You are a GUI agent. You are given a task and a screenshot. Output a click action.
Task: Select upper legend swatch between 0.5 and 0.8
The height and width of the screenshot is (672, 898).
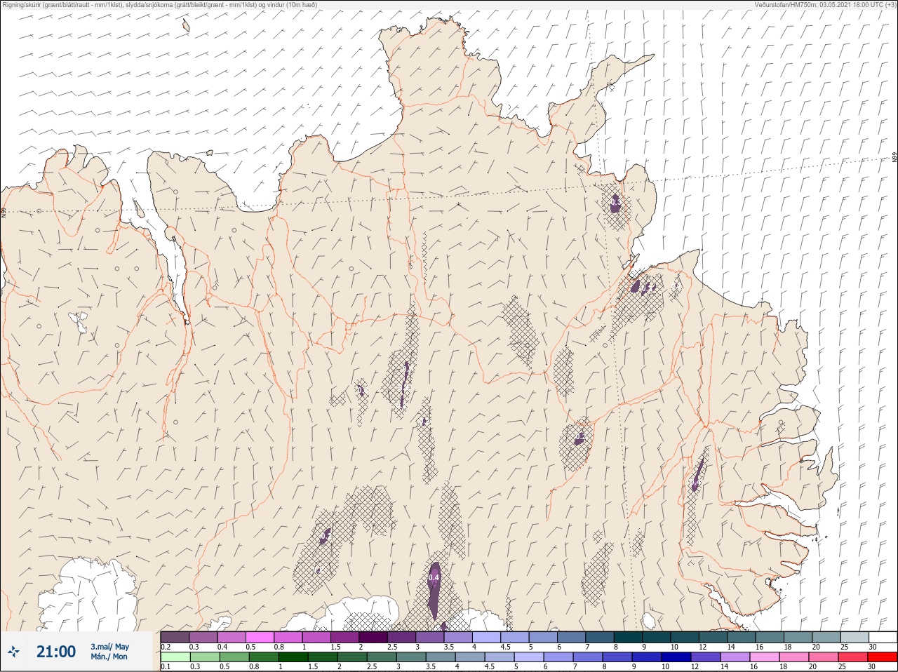coord(260,637)
